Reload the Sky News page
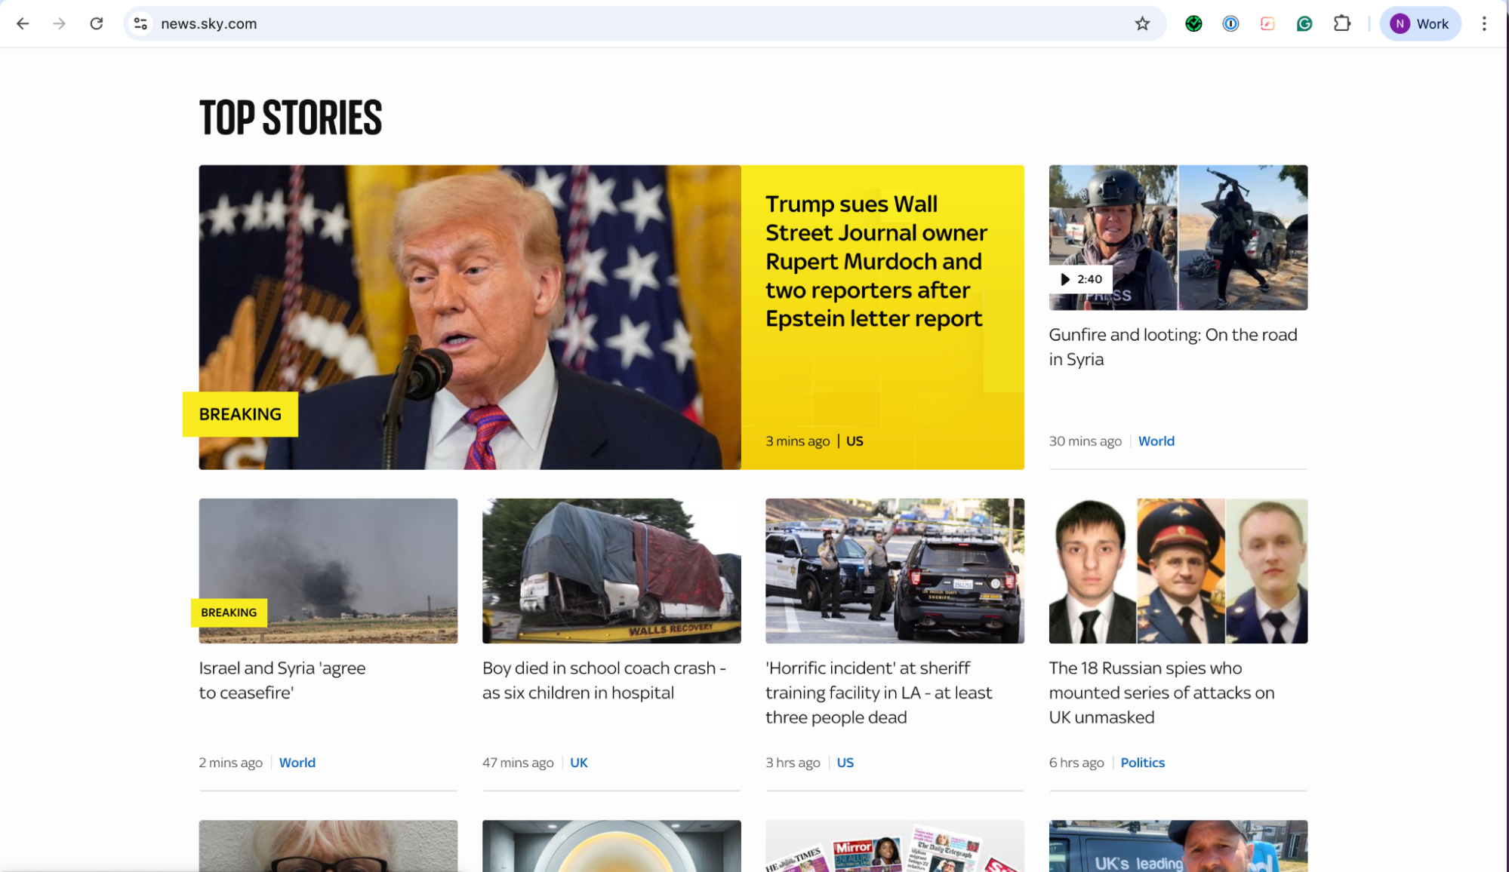The height and width of the screenshot is (872, 1509). pyautogui.click(x=97, y=23)
